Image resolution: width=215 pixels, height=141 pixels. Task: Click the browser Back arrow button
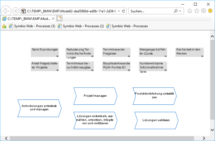tap(6, 11)
